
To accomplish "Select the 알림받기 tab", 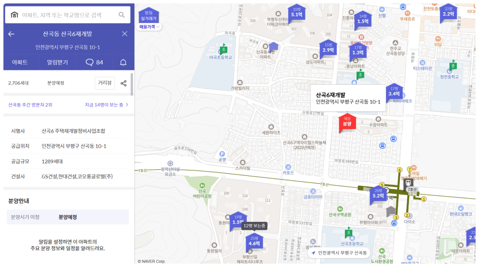I will click(58, 62).
